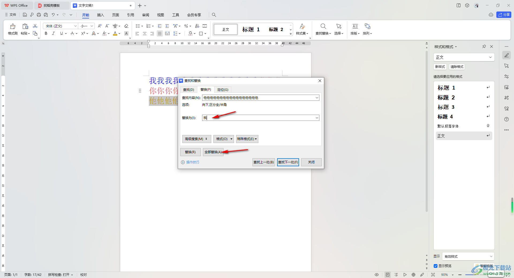
Task: Open Find and Replace ribbon tool
Action: click(x=323, y=29)
